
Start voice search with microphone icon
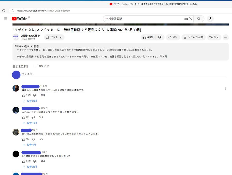click(x=210, y=19)
